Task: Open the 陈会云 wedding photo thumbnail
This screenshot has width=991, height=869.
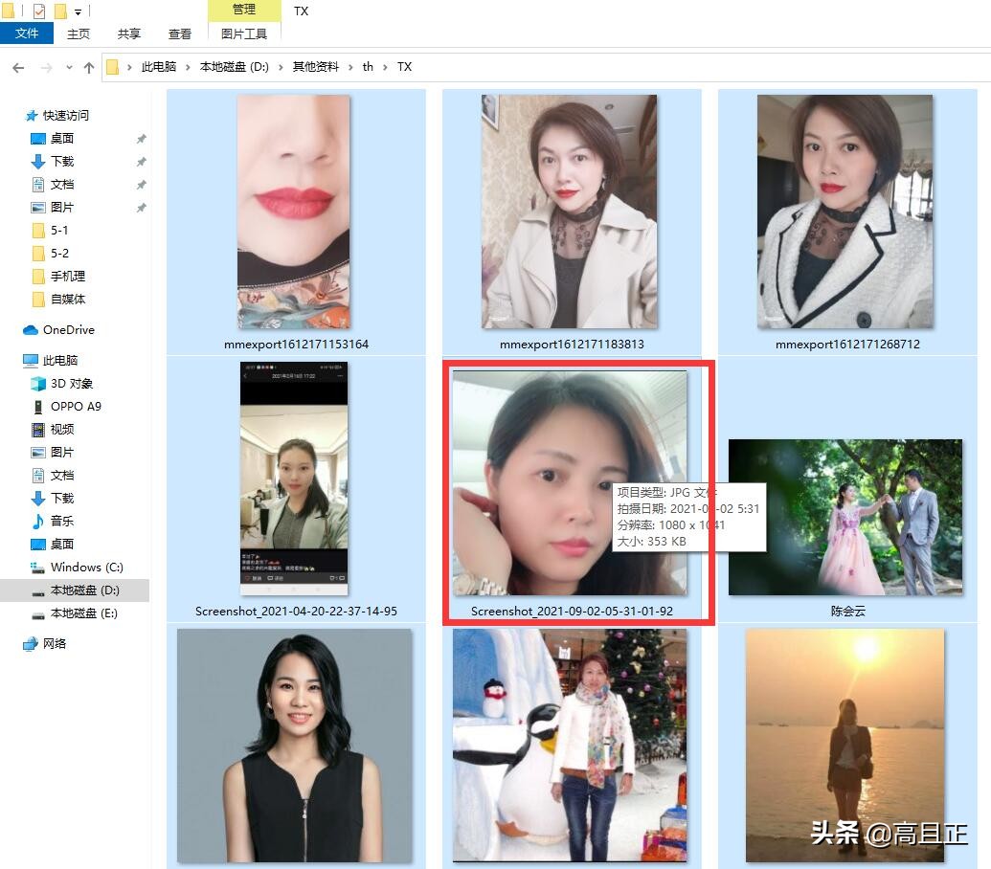Action: pos(844,518)
